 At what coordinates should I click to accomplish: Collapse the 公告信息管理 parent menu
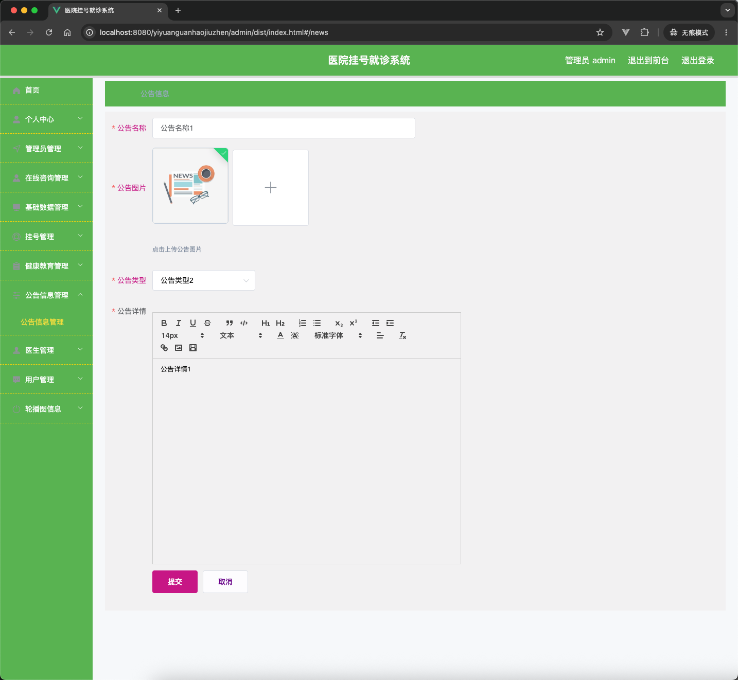46,295
